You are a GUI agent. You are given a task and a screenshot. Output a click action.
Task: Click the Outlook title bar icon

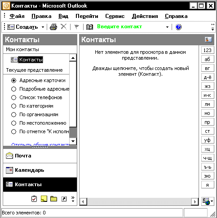click(6, 6)
